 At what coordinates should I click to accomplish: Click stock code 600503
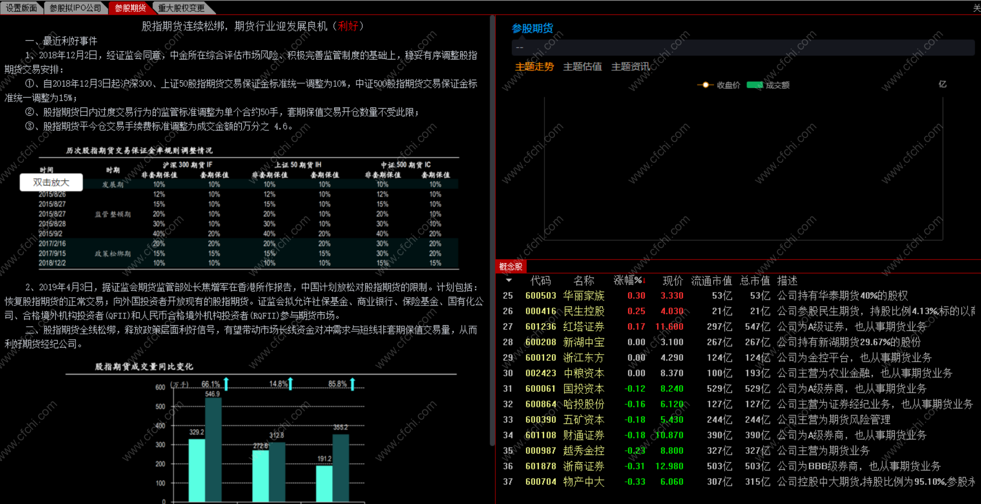pos(540,296)
